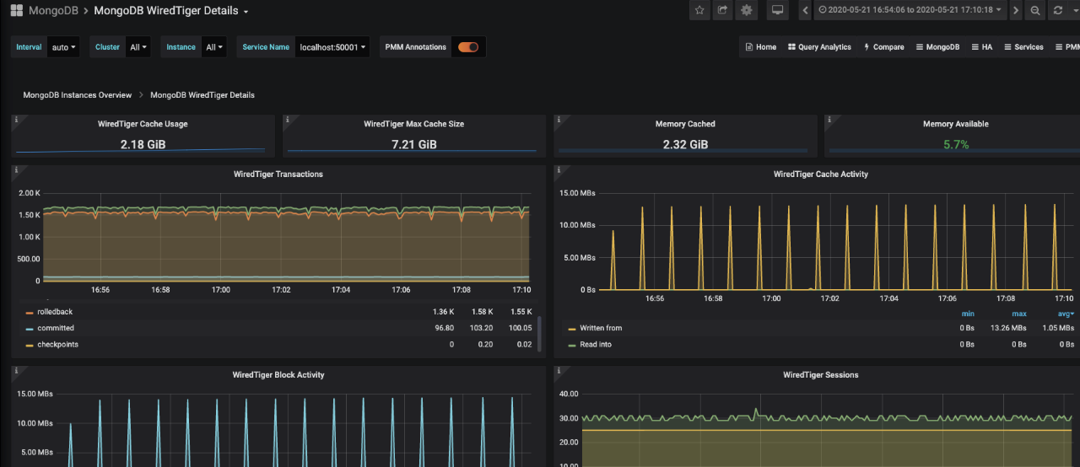The width and height of the screenshot is (1080, 467).
Task: Toggle committed series in legend
Action: [56, 328]
